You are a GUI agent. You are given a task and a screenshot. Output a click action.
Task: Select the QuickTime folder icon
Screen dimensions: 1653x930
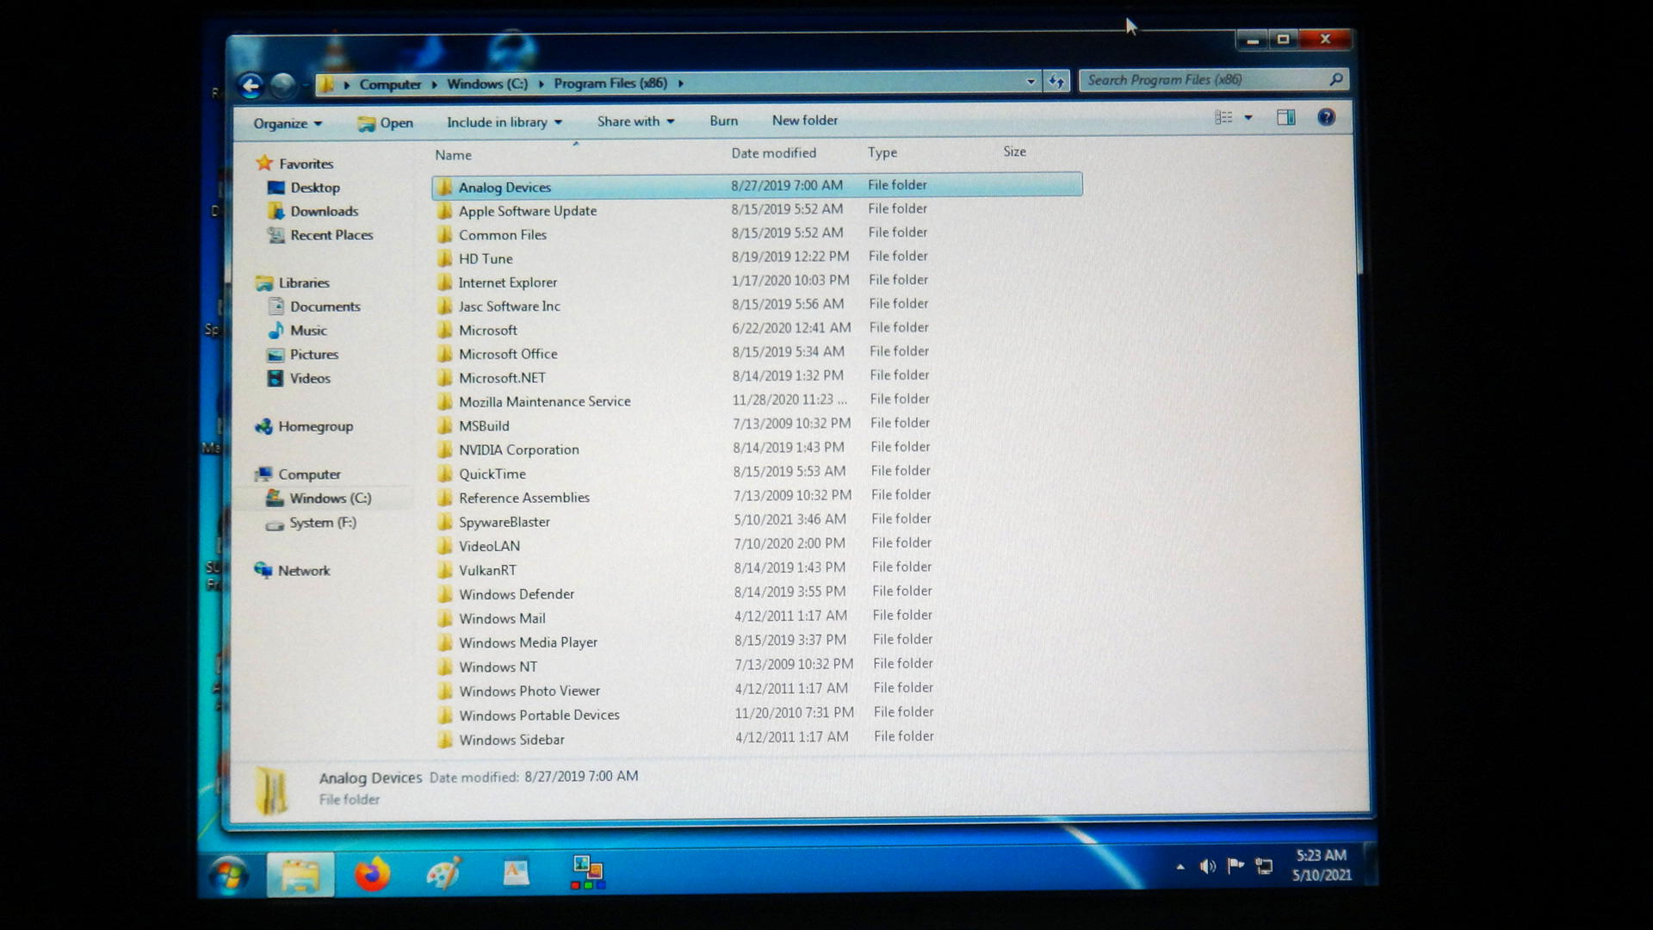tap(445, 474)
